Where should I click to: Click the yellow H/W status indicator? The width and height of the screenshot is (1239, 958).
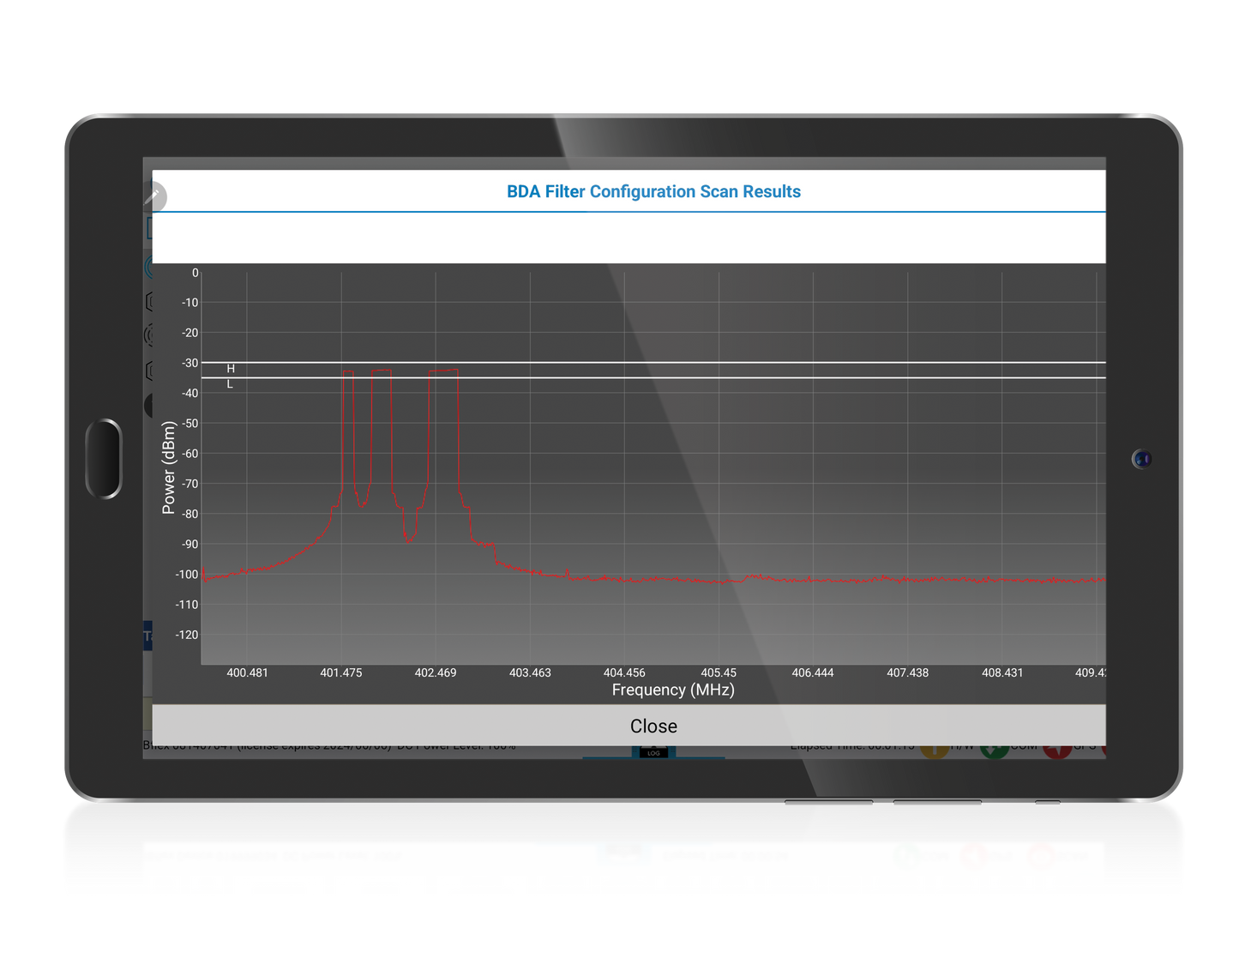pos(935,748)
